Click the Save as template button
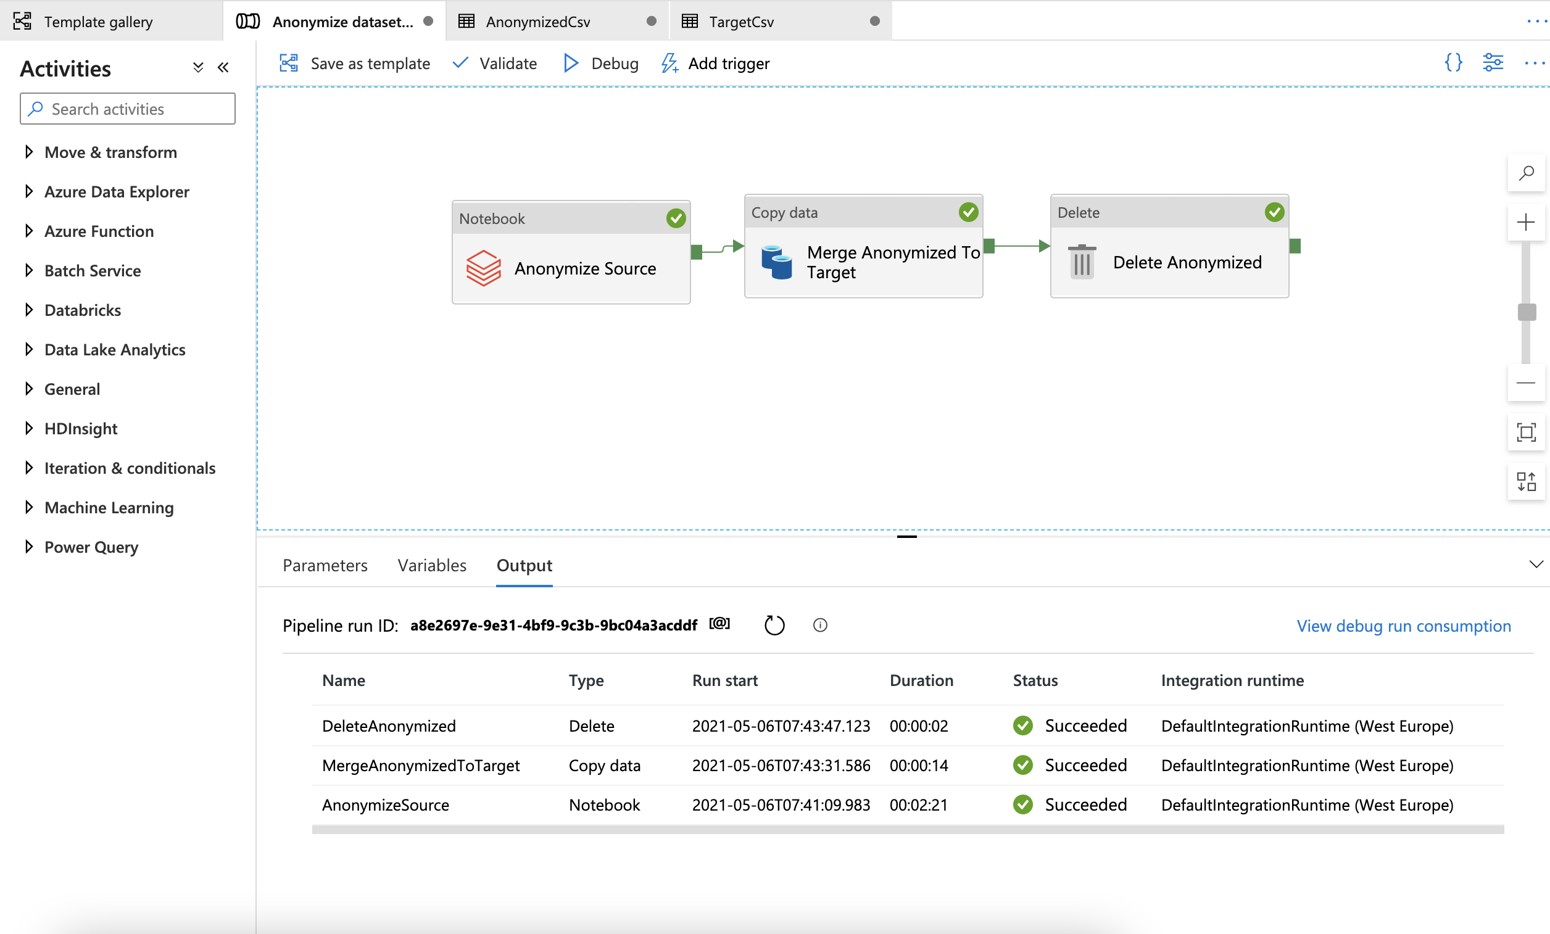1550x934 pixels. coord(355,63)
